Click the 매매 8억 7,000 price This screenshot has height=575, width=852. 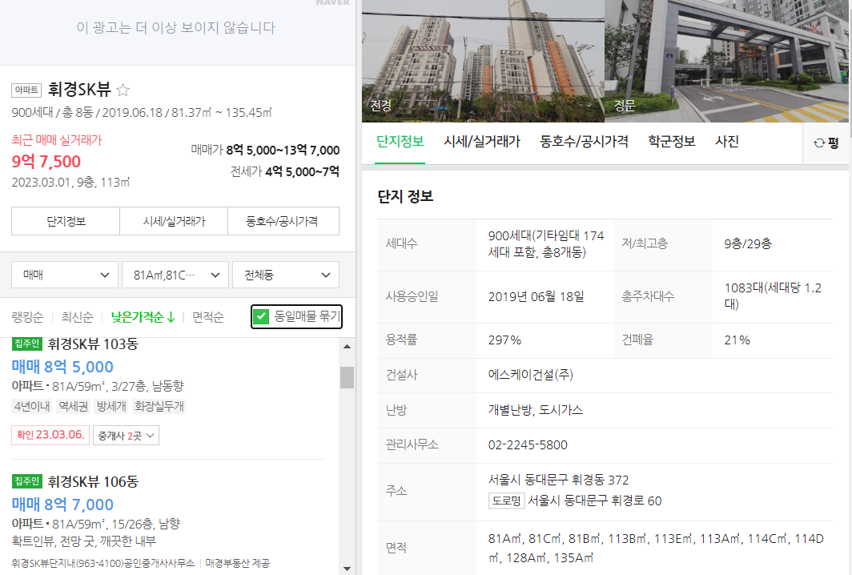tap(62, 505)
